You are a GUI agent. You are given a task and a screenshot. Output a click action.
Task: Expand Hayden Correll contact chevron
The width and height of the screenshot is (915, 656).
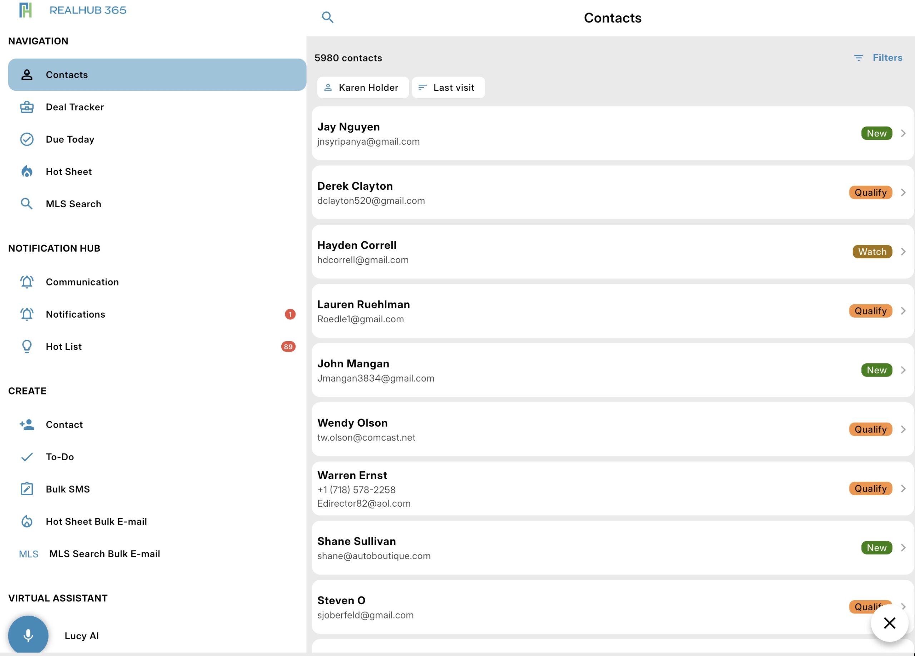(903, 252)
